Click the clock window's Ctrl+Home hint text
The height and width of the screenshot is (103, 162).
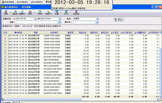(x=70, y=8)
